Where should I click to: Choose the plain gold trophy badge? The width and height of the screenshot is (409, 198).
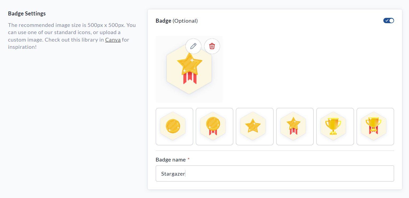(x=335, y=127)
